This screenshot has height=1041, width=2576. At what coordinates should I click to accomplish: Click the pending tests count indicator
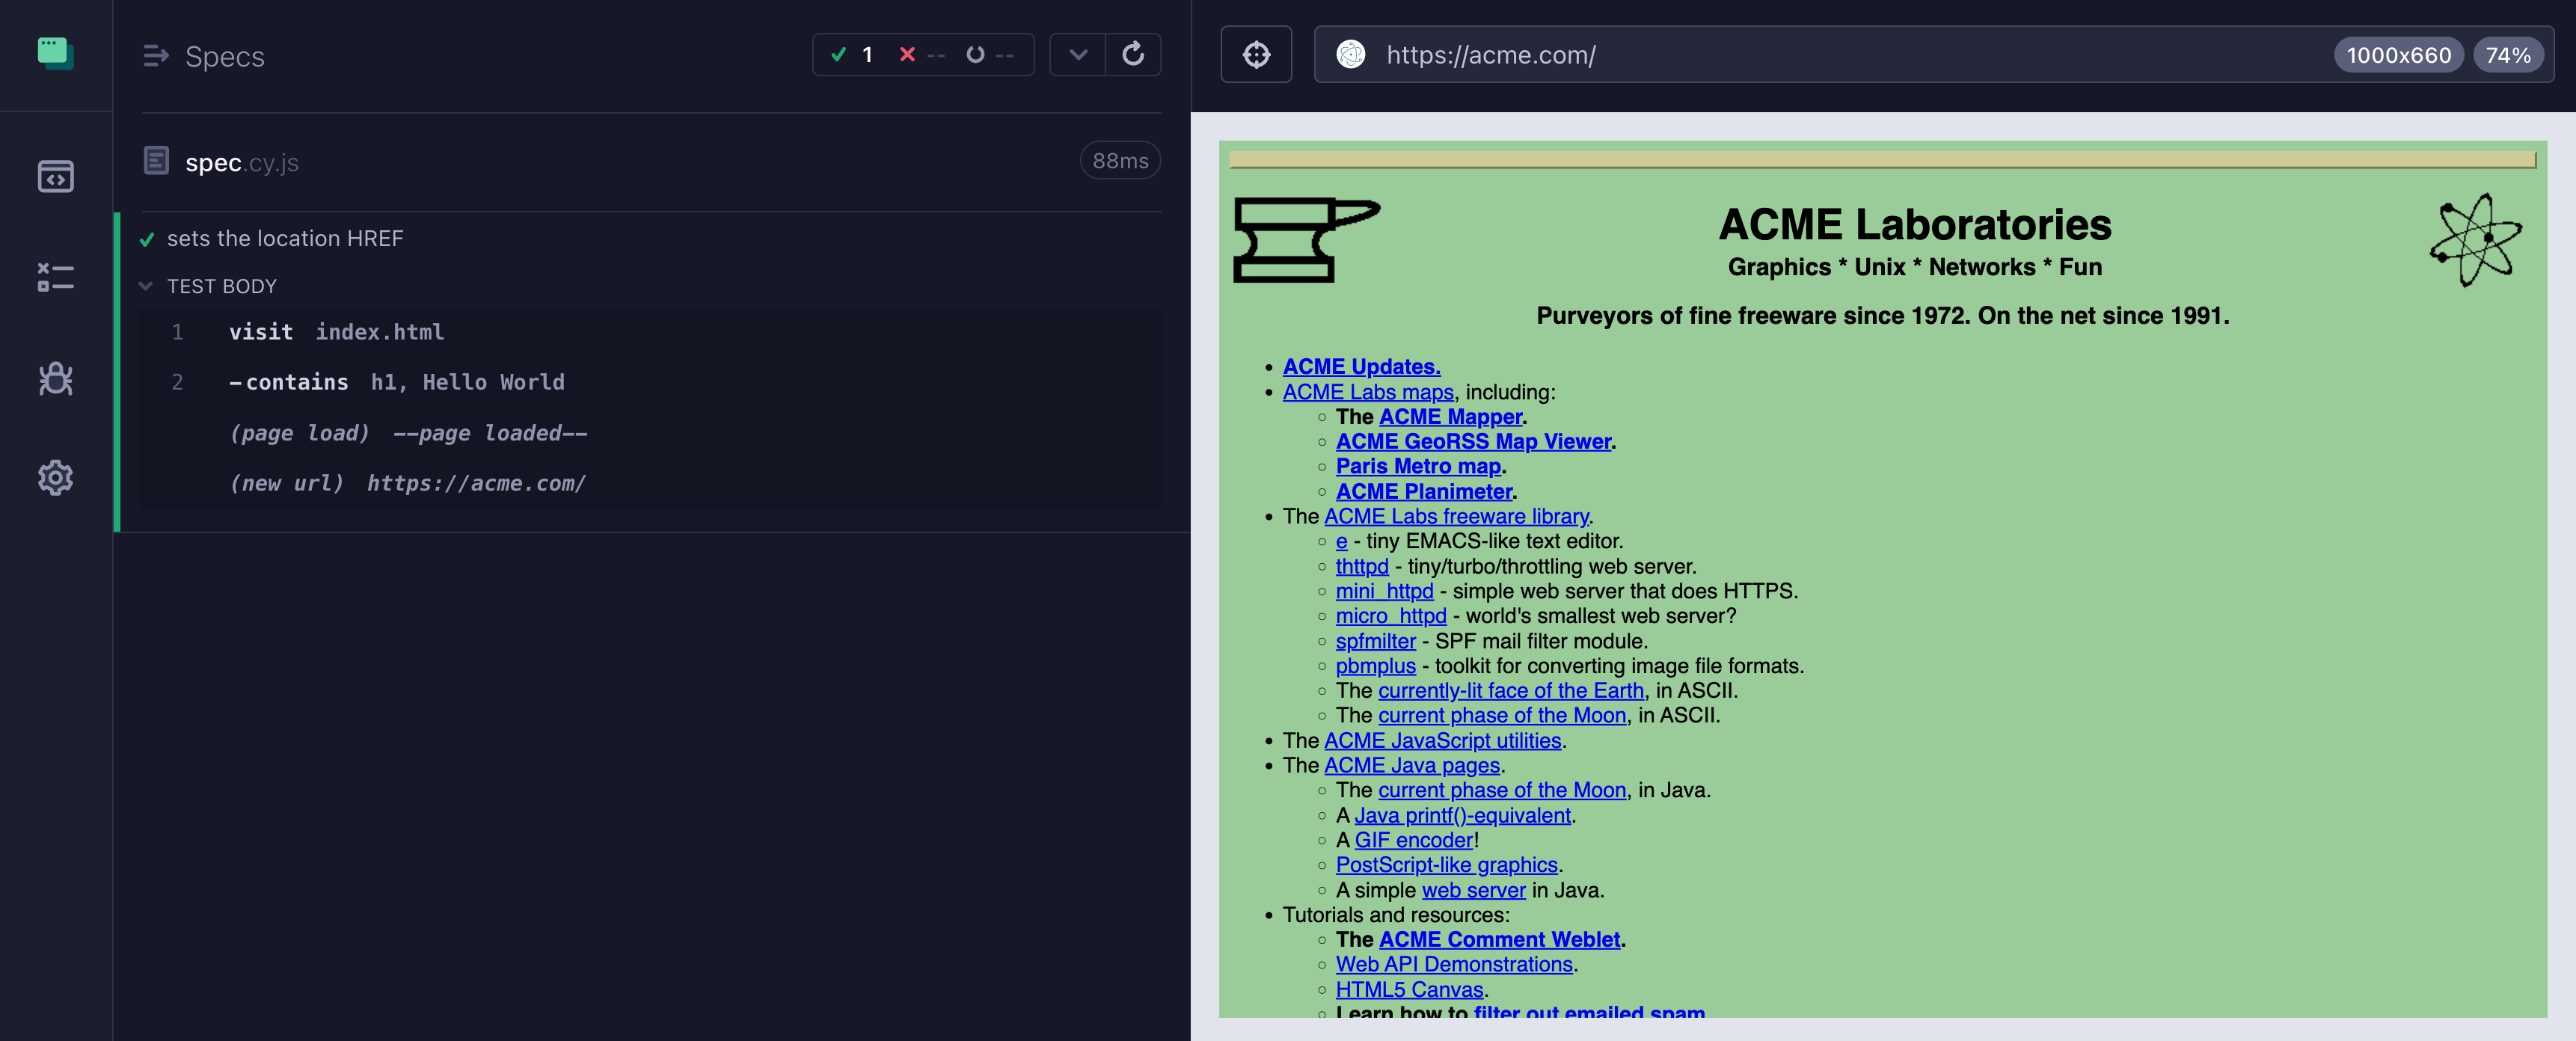[990, 54]
